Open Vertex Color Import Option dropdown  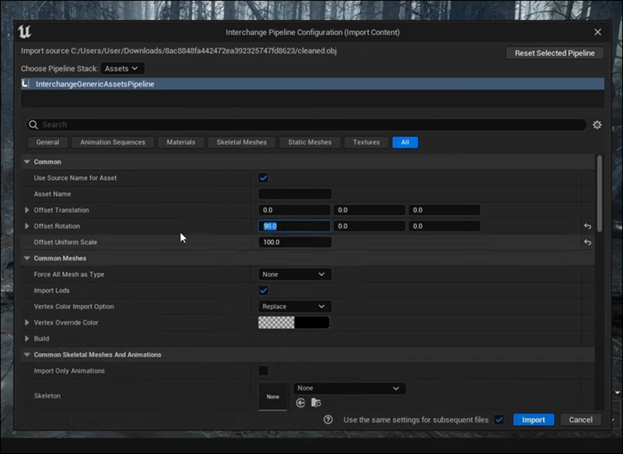(294, 306)
